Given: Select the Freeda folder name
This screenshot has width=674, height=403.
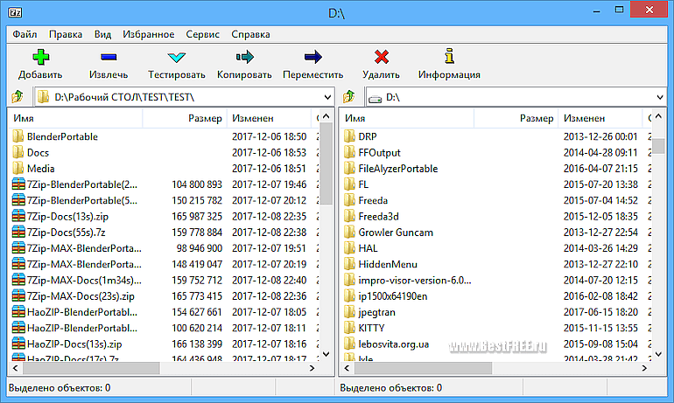Looking at the screenshot, I should pyautogui.click(x=373, y=200).
